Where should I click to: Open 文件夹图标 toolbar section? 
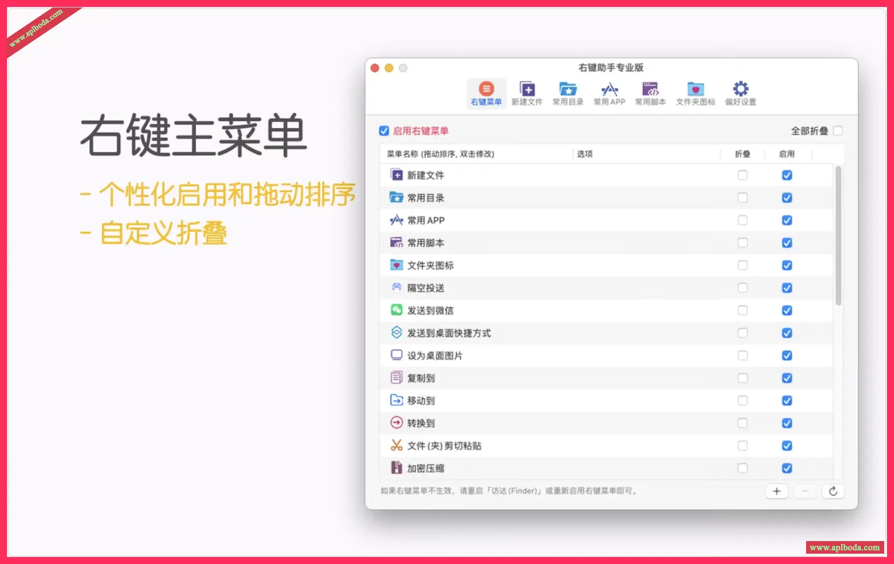(x=695, y=93)
